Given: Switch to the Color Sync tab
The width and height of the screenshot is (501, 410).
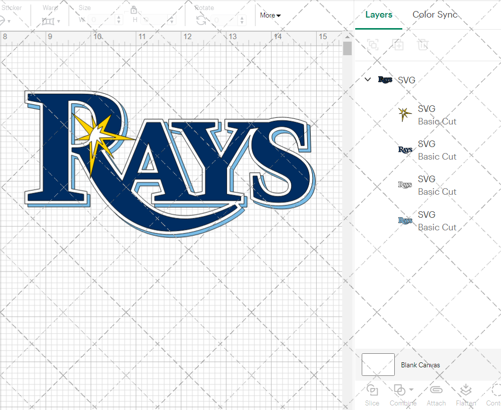Looking at the screenshot, I should pyautogui.click(x=435, y=15).
